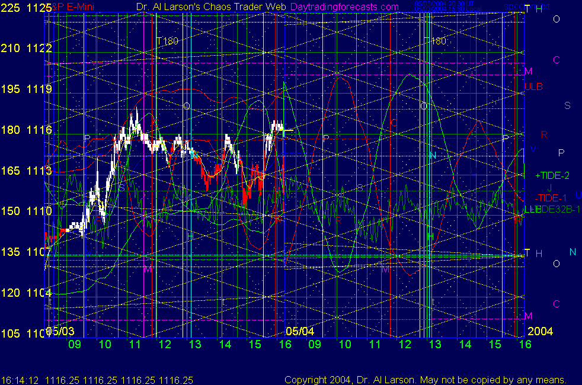
Task: Click the first 1116.25 value after the time
Action: coord(62,380)
